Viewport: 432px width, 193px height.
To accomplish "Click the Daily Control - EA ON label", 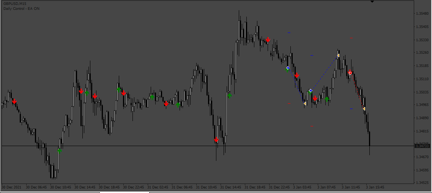I will click(21, 9).
